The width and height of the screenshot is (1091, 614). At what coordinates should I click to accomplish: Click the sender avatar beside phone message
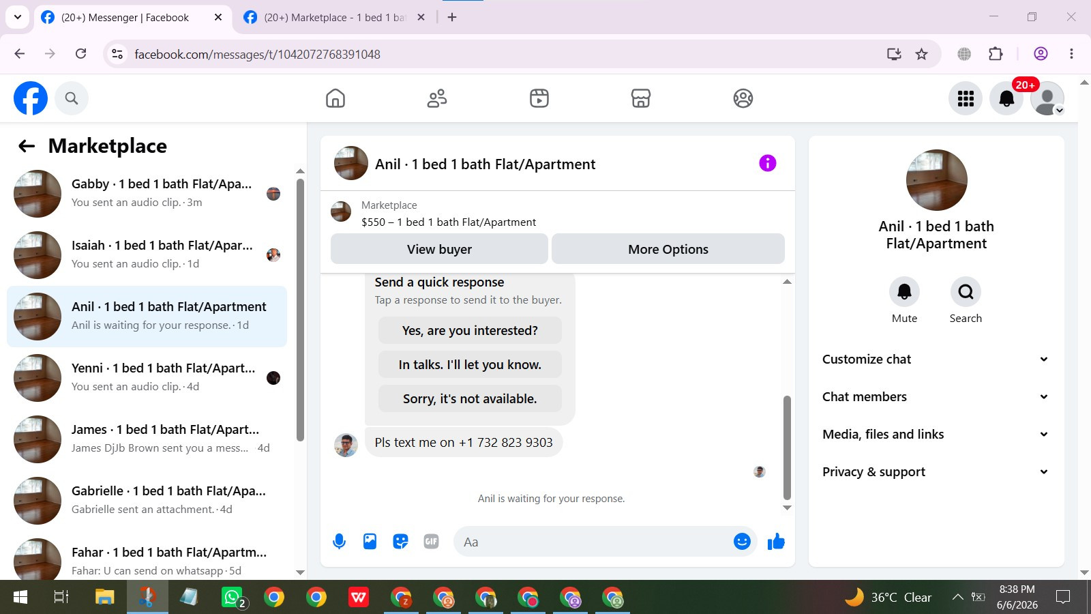(x=346, y=445)
